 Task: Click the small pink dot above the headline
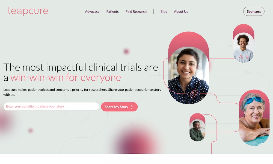point(126,51)
